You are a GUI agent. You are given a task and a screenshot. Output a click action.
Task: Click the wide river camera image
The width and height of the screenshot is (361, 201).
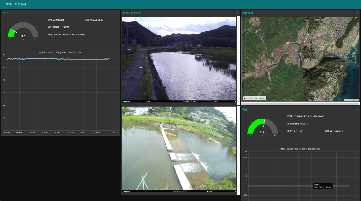tap(179, 59)
